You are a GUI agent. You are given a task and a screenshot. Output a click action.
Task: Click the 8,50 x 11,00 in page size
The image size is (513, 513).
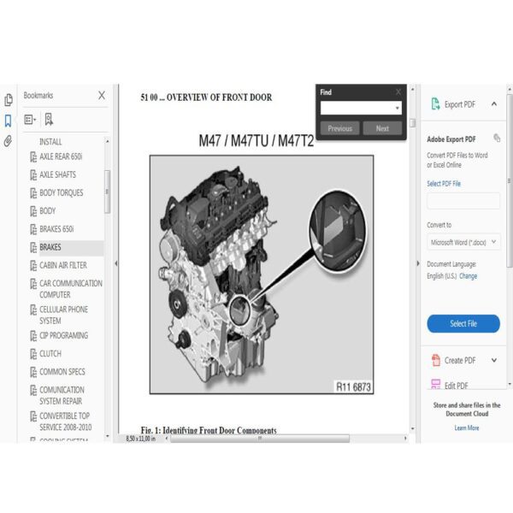tap(141, 439)
